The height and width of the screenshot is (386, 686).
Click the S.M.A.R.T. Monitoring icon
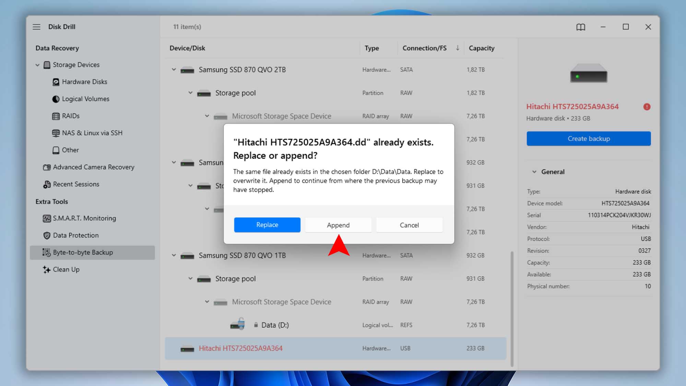47,218
